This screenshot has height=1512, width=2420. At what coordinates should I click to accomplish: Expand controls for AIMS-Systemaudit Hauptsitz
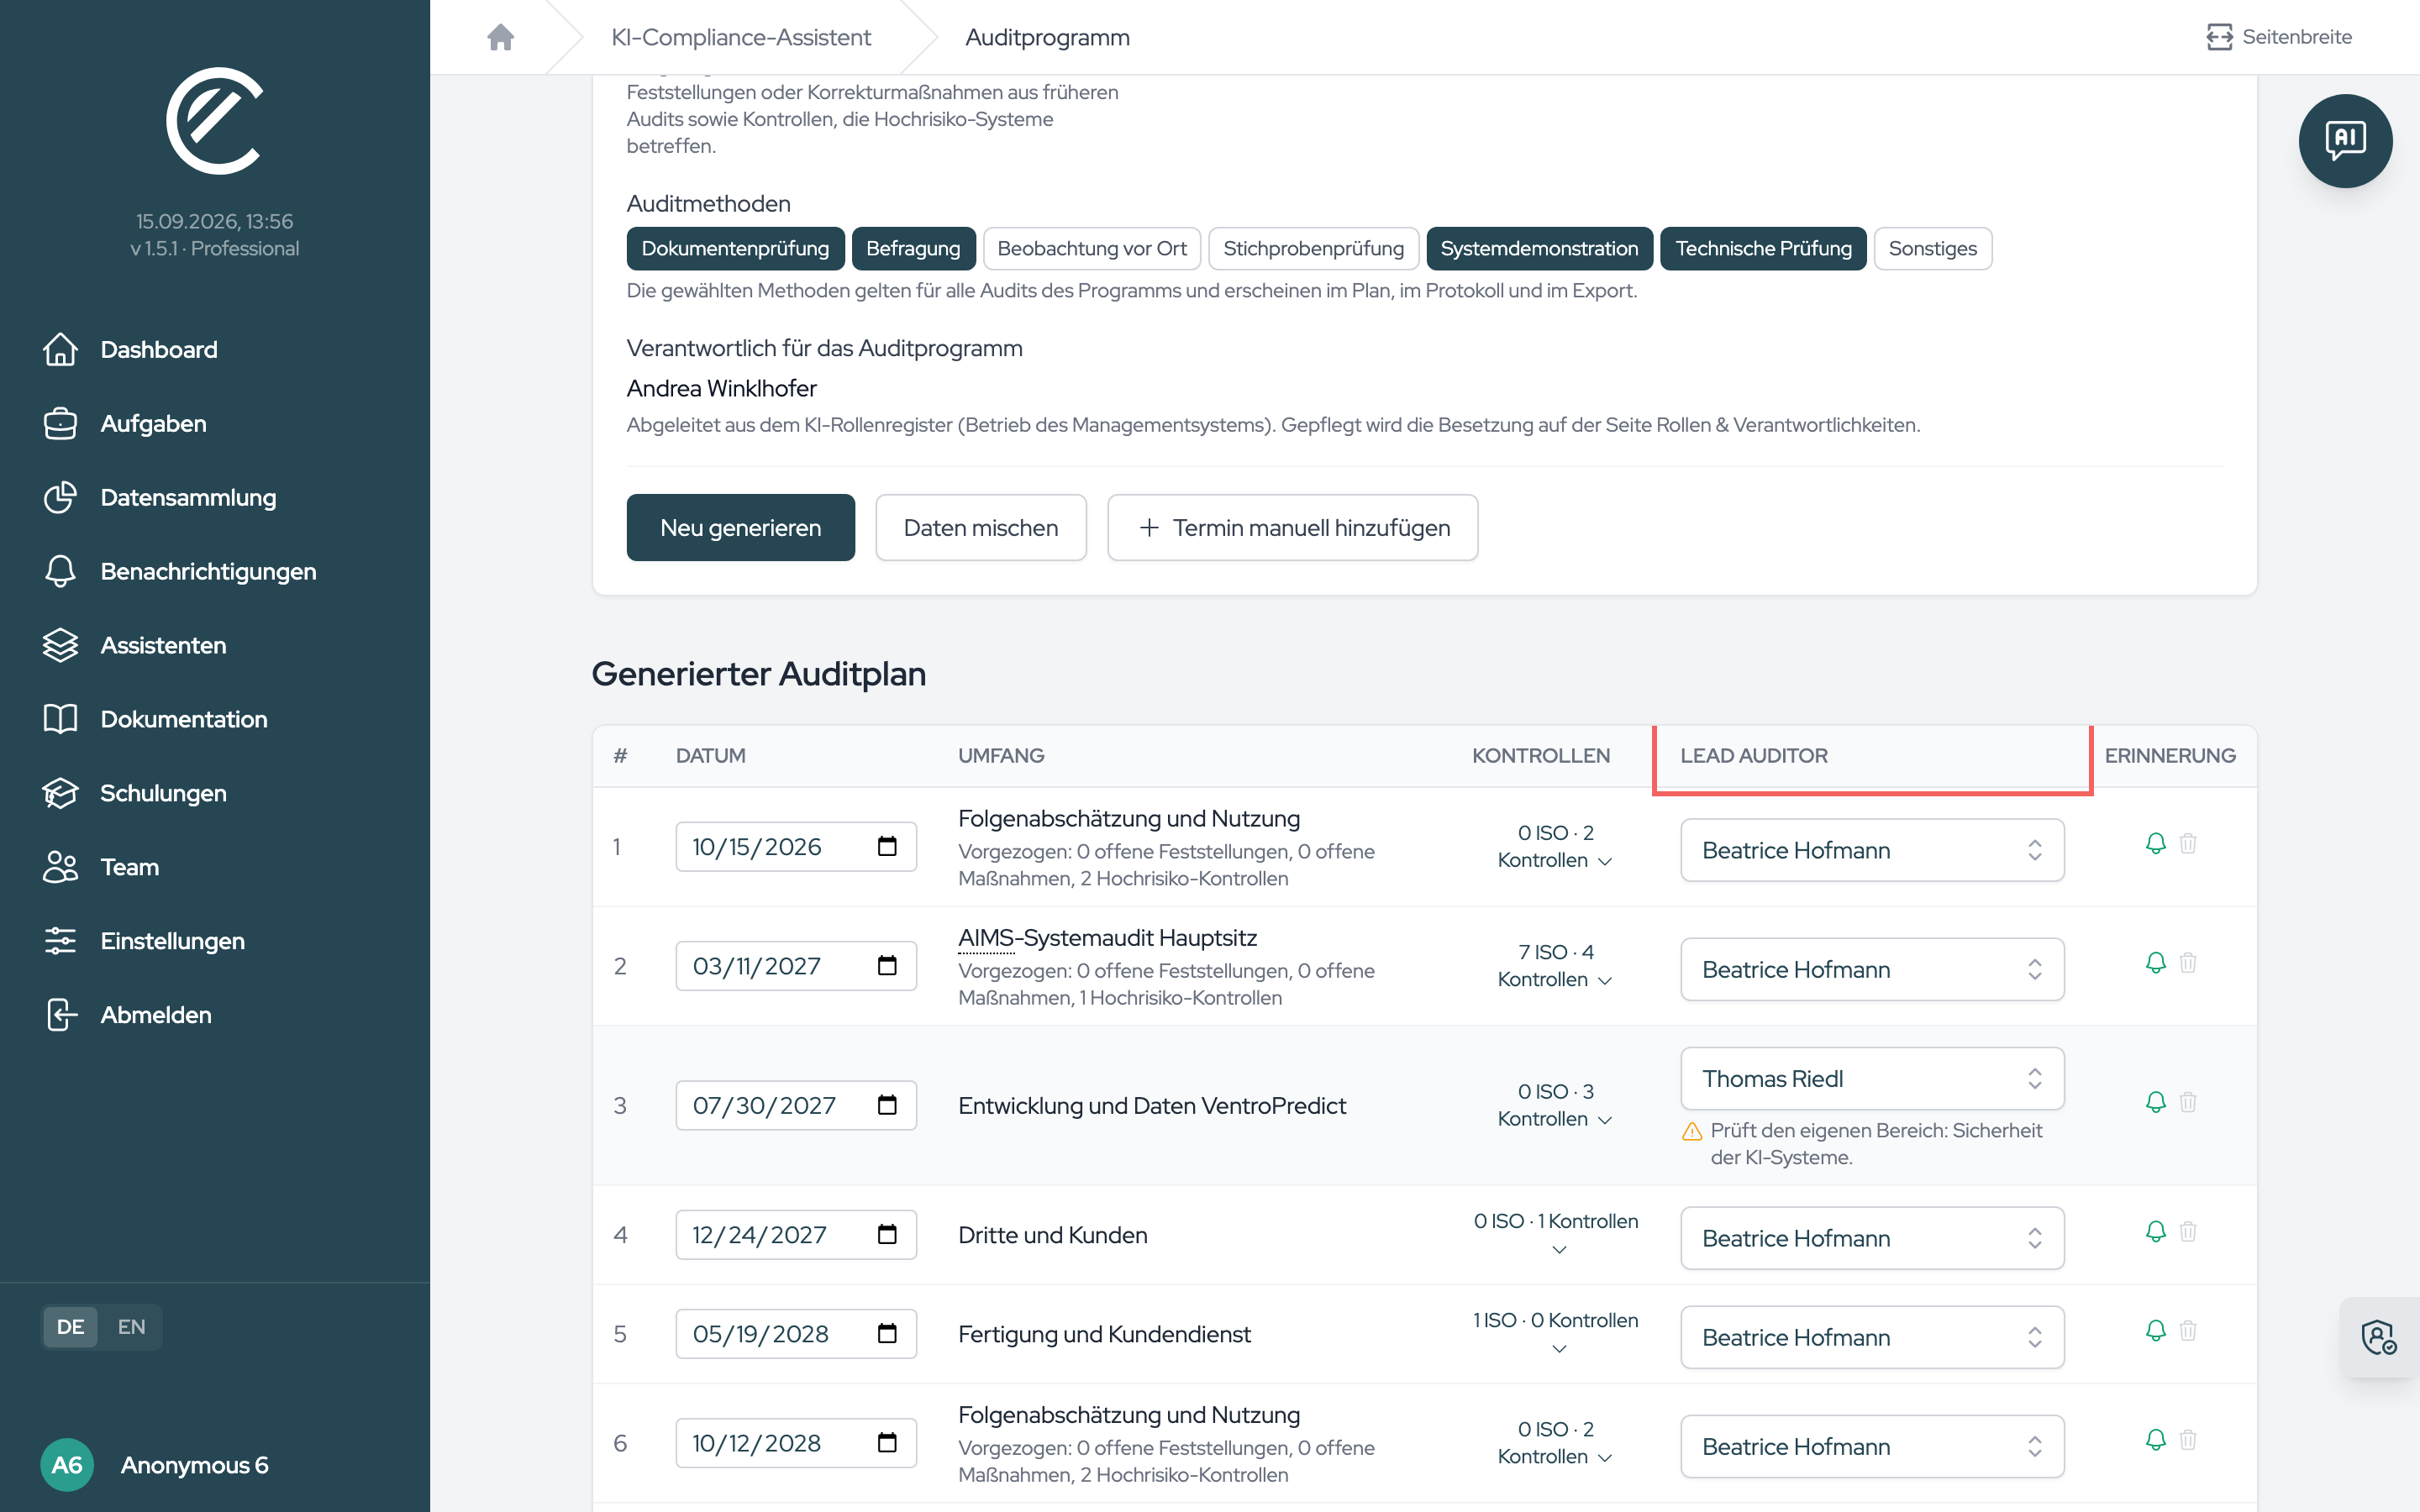coord(1555,966)
